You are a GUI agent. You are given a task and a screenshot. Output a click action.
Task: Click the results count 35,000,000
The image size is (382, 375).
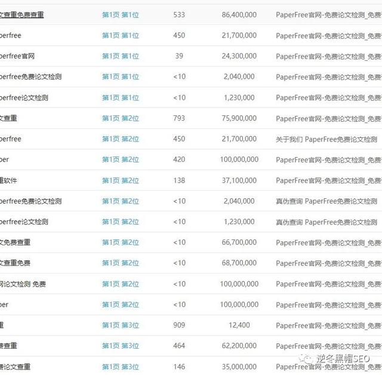coord(239,367)
